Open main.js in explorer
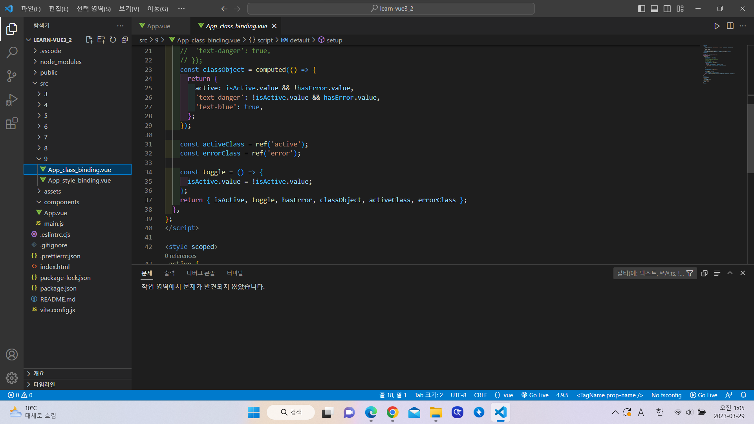Image resolution: width=754 pixels, height=424 pixels. [77, 223]
